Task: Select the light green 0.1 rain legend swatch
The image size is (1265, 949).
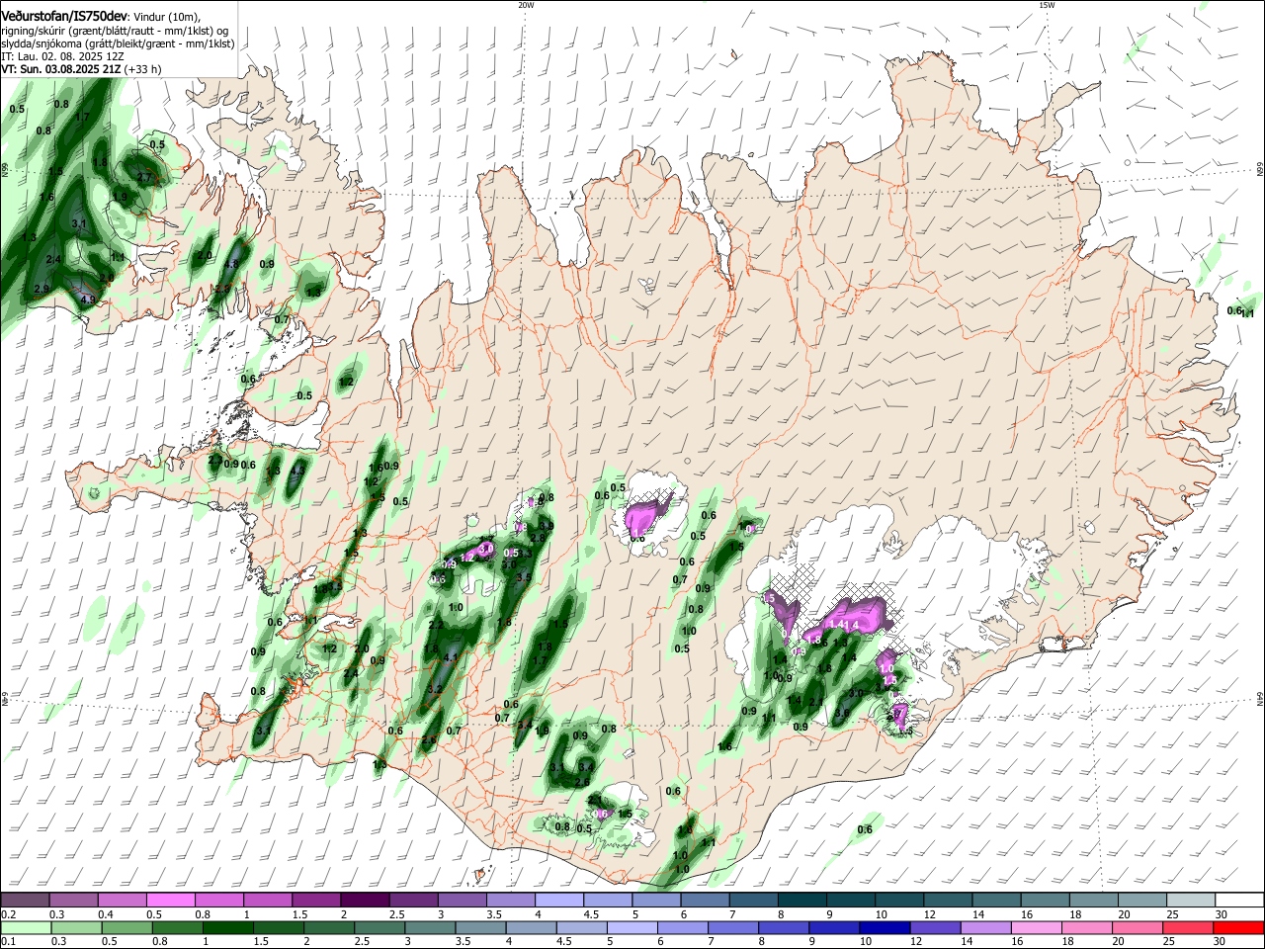Action: tap(24, 927)
